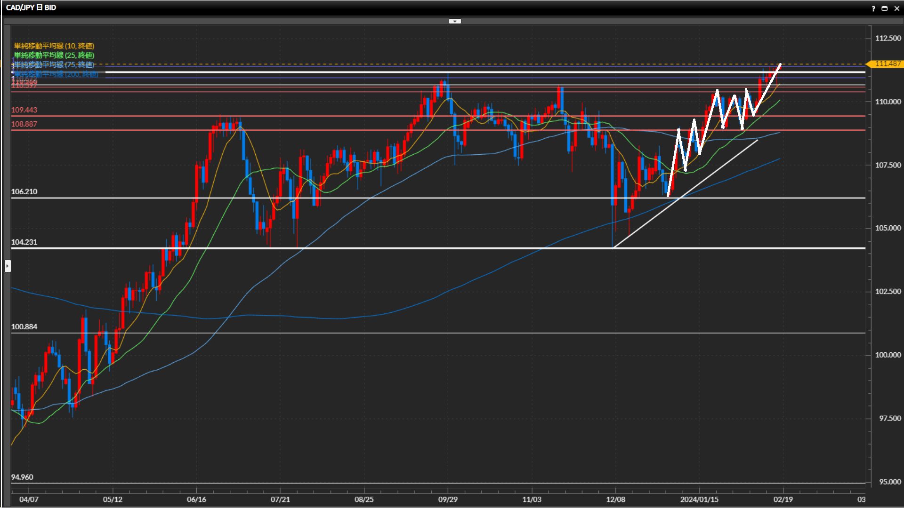Click the CAD/JPY 日 BID window title
This screenshot has width=904, height=508.
tap(31, 8)
